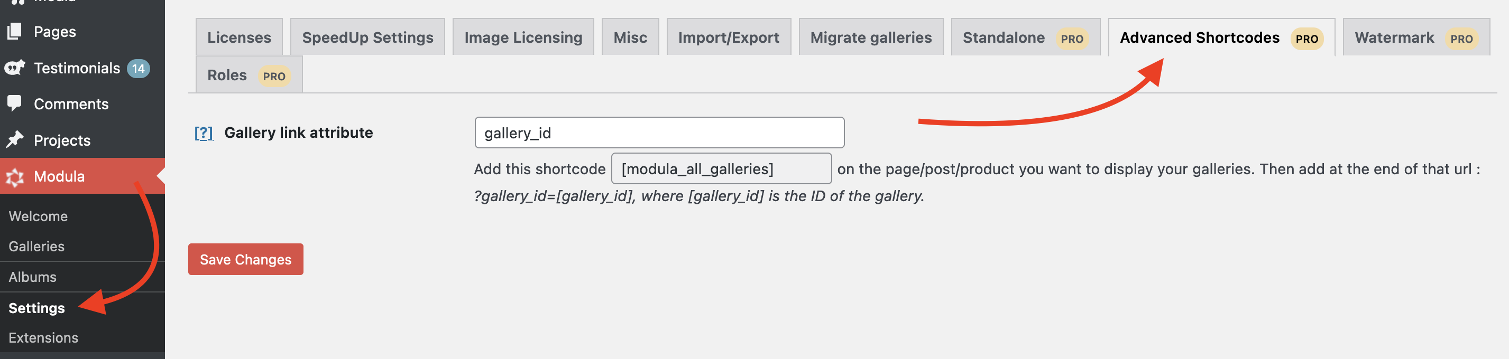Select the Image Licensing tab
The image size is (1509, 359).
pyautogui.click(x=523, y=37)
